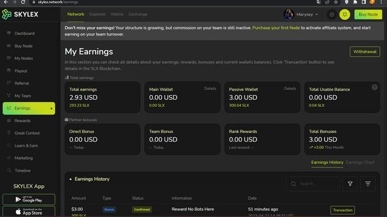Viewport: 387px width, 217px height.
Task: Open the Rewards page
Action: click(22, 121)
